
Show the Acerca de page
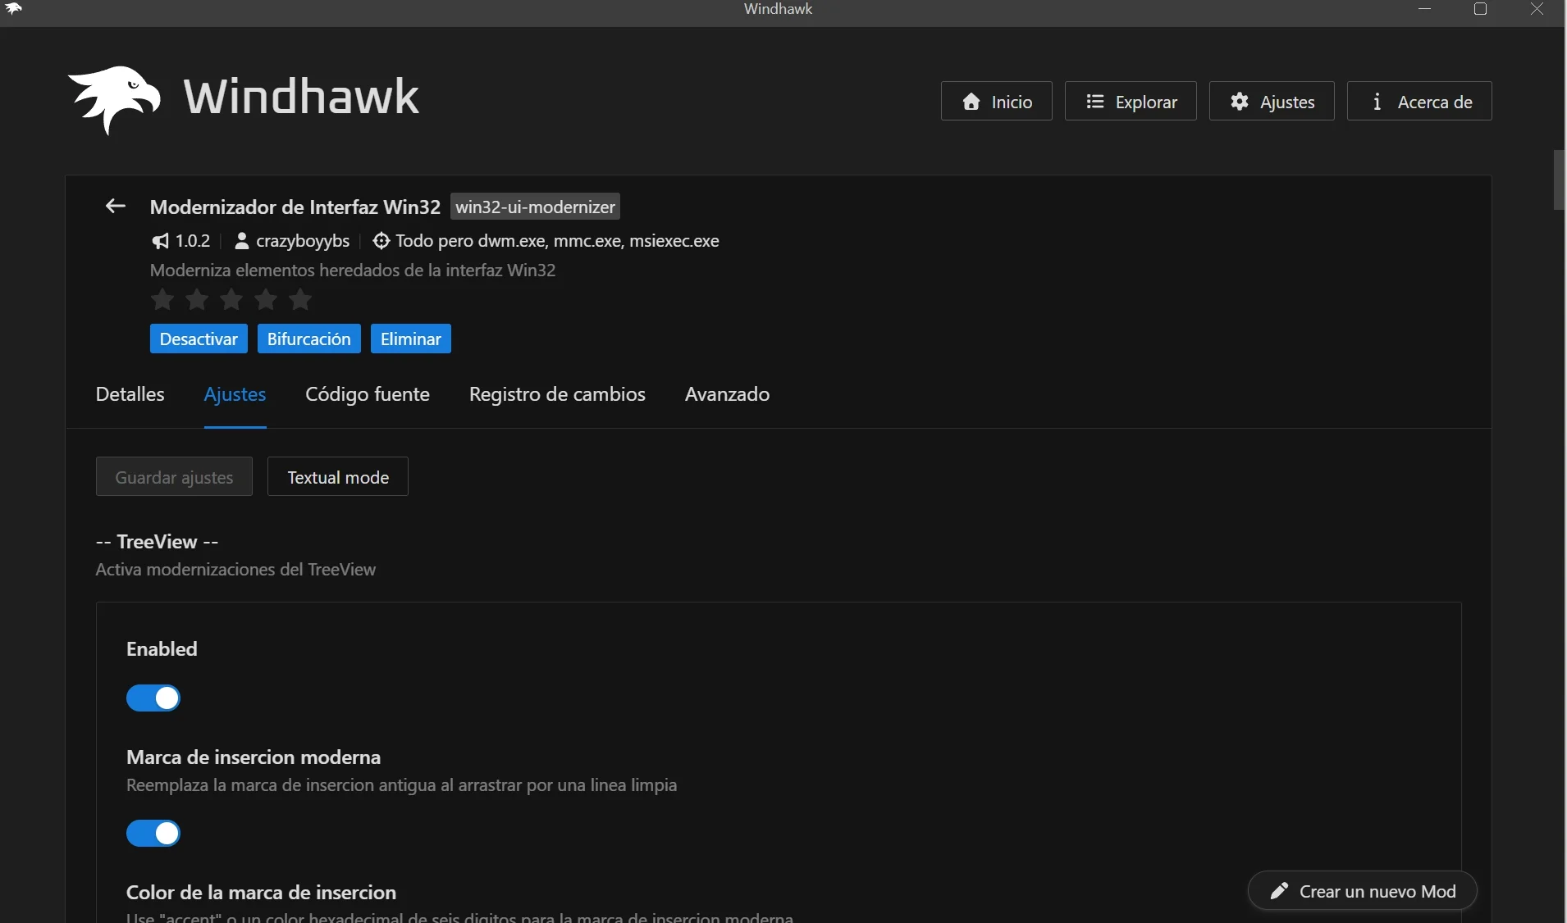click(x=1419, y=101)
